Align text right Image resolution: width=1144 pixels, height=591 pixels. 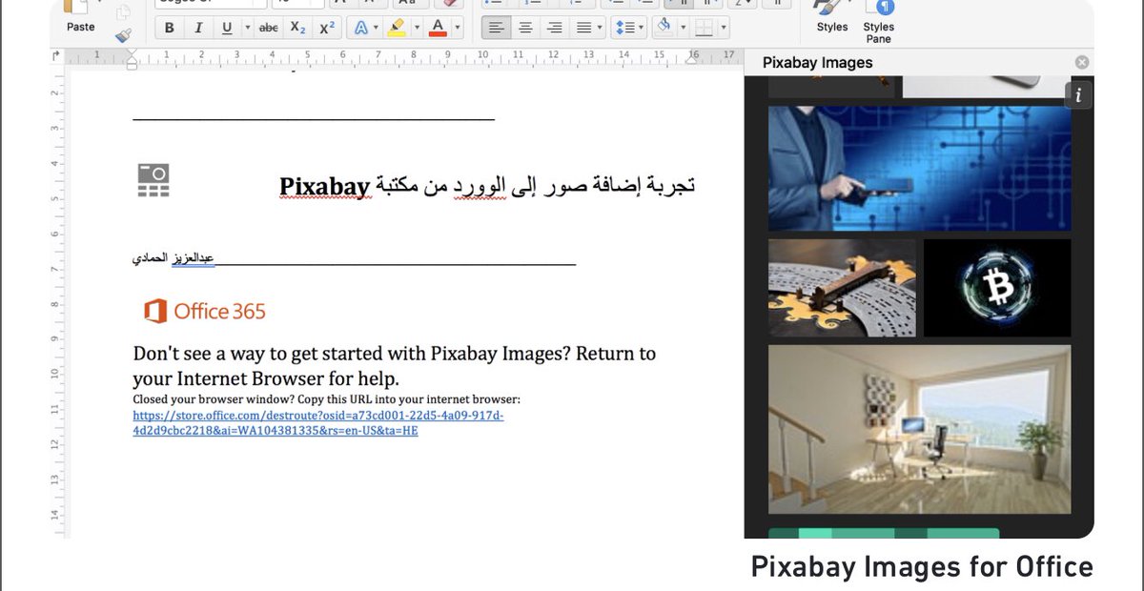pos(554,28)
